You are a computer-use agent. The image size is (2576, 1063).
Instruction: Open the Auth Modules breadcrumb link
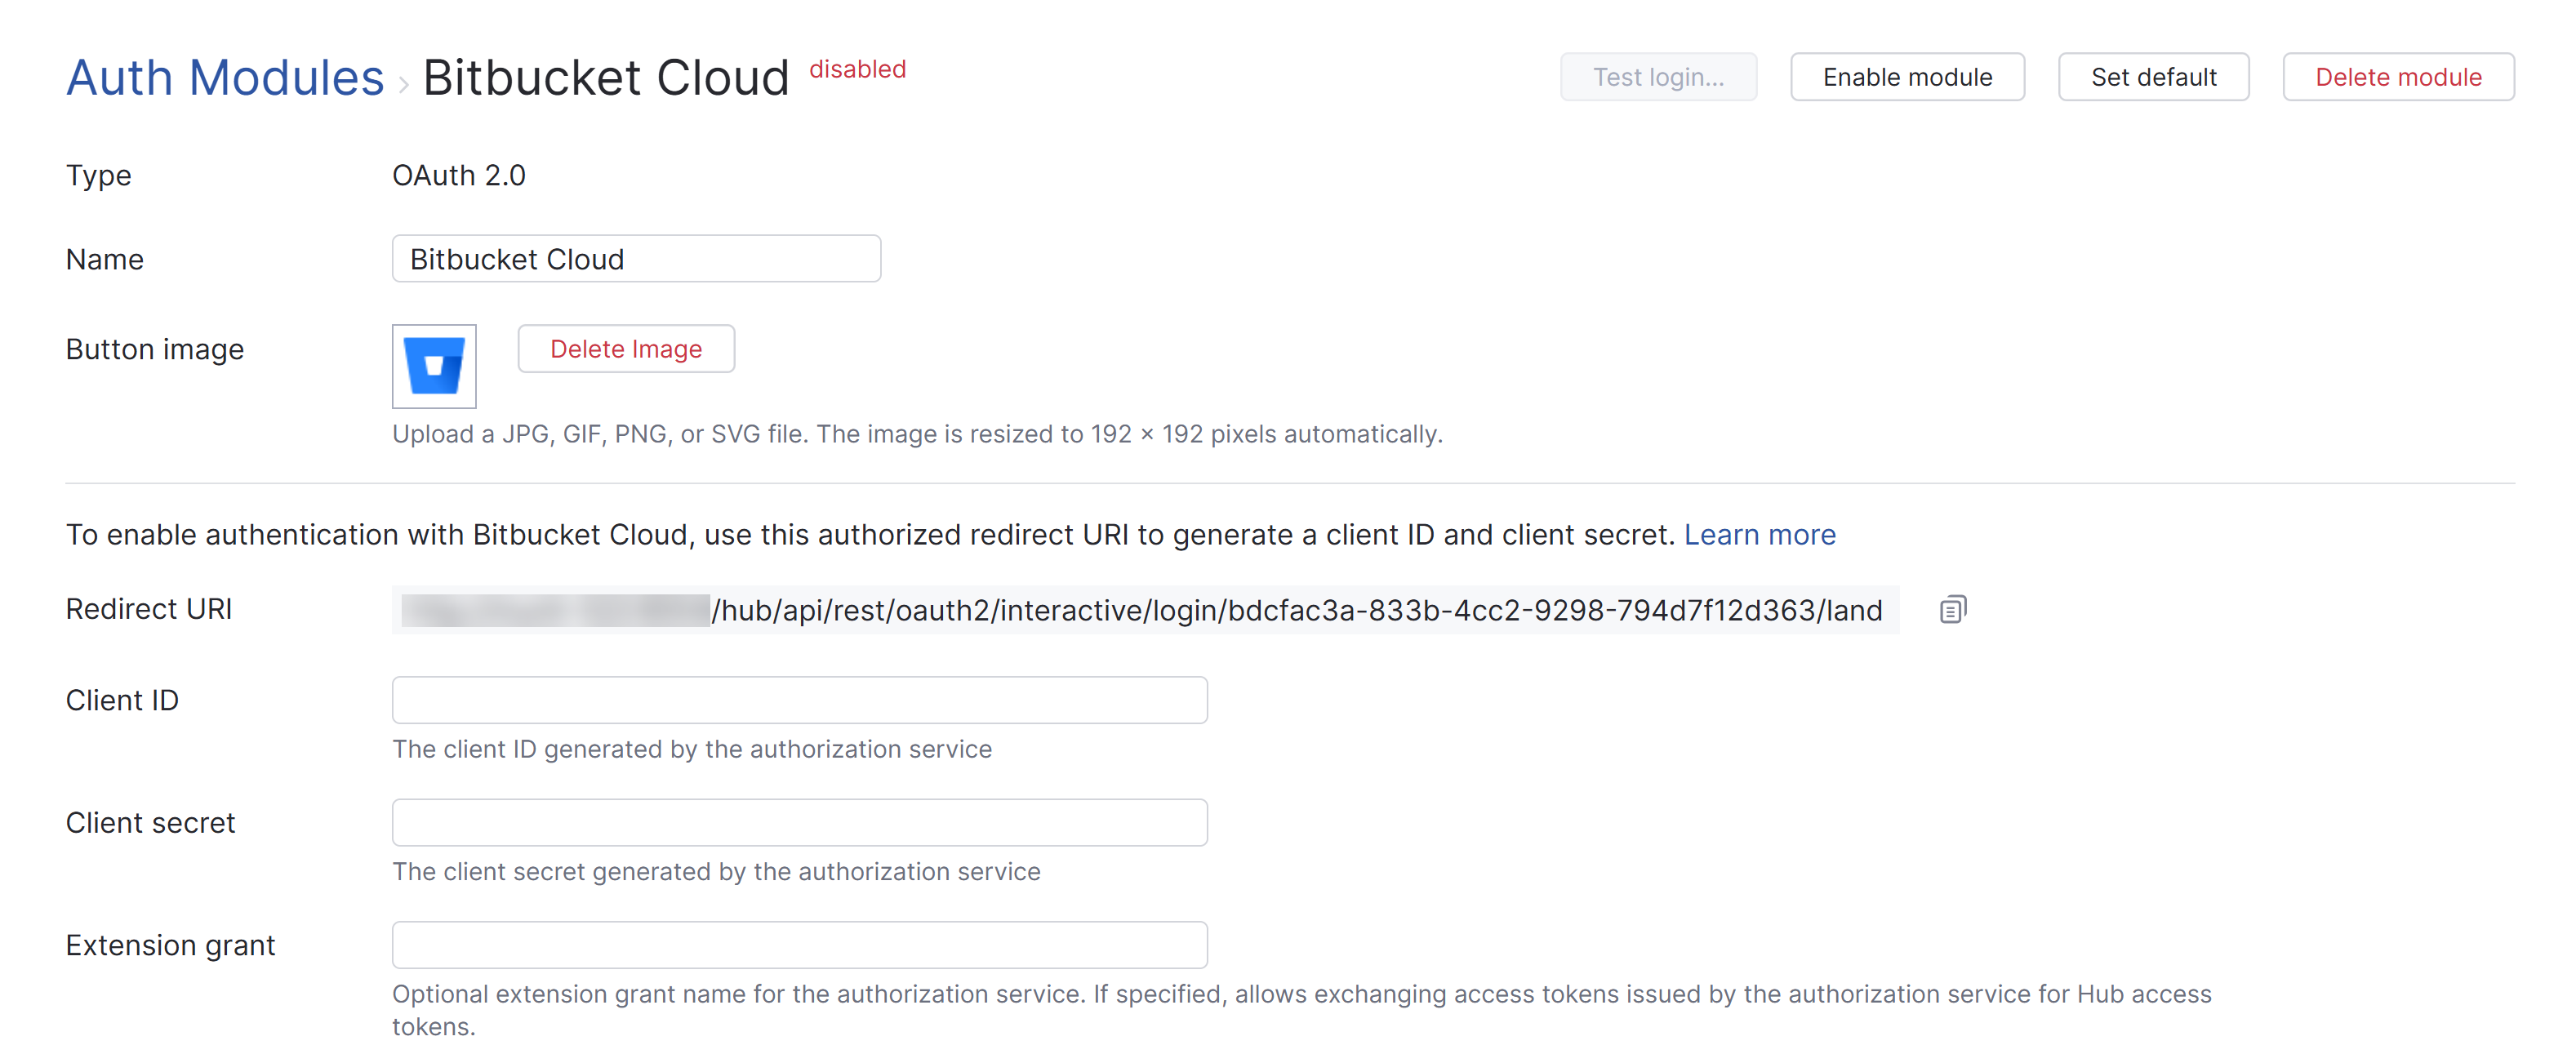[x=224, y=76]
